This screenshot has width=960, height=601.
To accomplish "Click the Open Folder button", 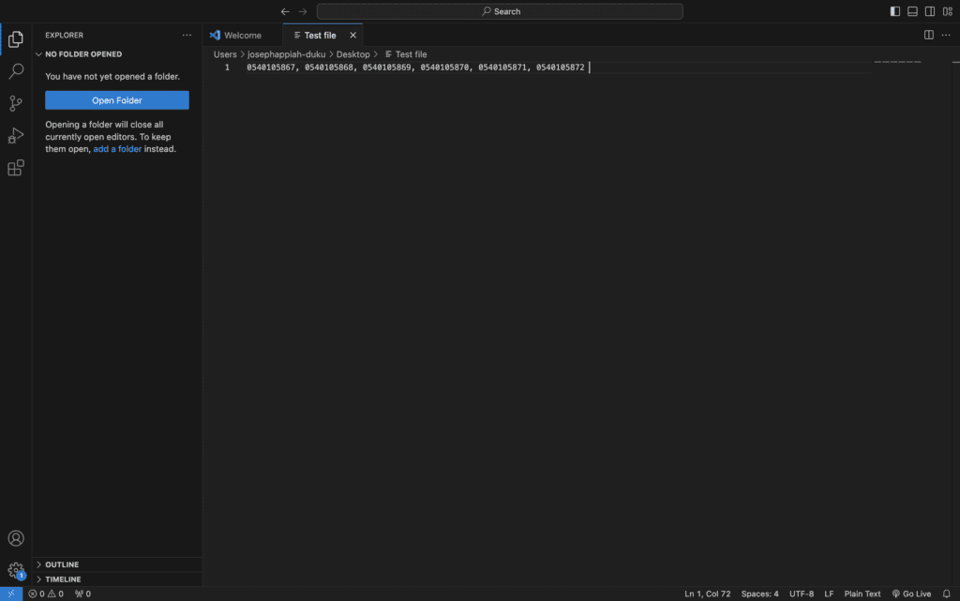I will [x=117, y=100].
